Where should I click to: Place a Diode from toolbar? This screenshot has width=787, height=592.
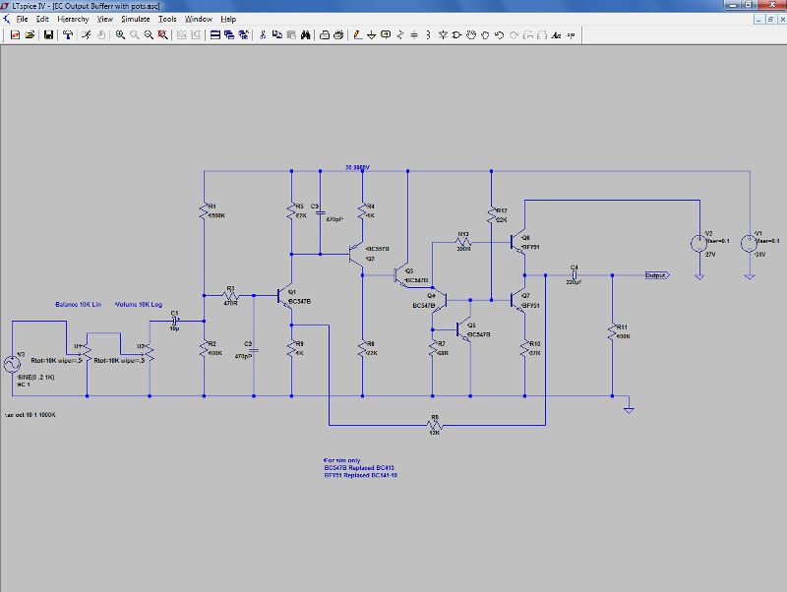click(442, 35)
